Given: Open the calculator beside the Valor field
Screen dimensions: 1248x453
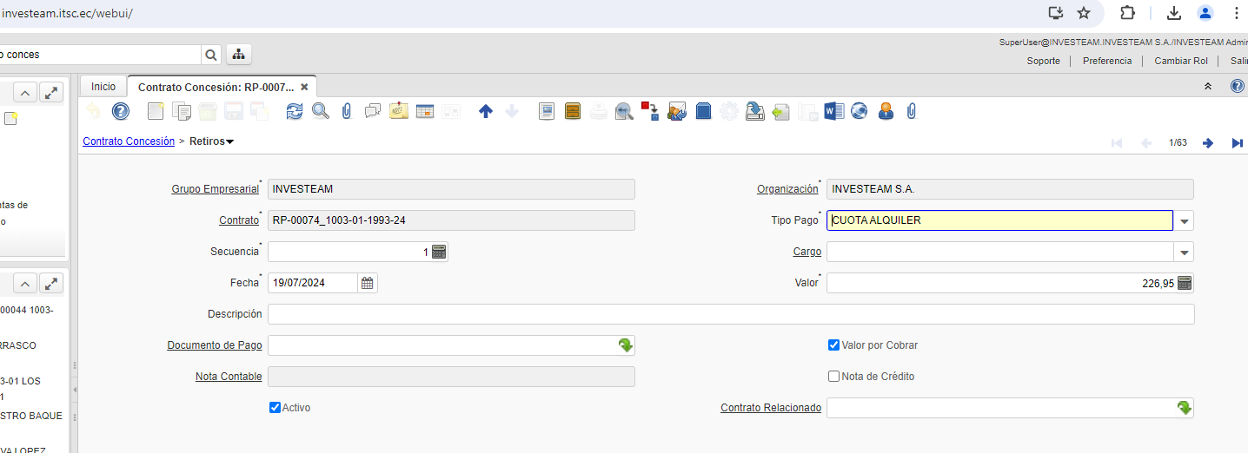Looking at the screenshot, I should click(1185, 283).
